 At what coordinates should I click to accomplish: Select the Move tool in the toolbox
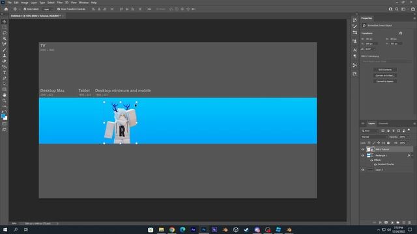click(5, 21)
